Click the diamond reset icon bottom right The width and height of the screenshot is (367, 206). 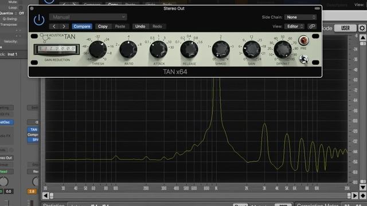point(363,196)
